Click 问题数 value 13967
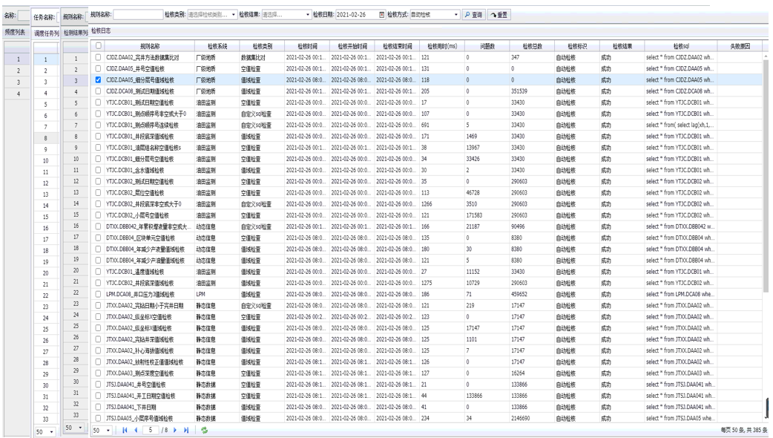The image size is (773, 438). [x=473, y=148]
